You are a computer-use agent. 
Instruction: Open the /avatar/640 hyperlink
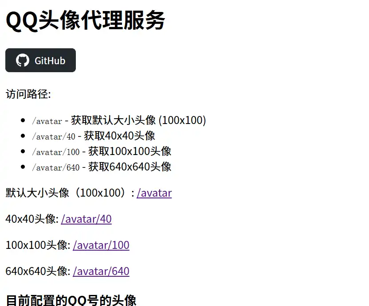(x=101, y=271)
